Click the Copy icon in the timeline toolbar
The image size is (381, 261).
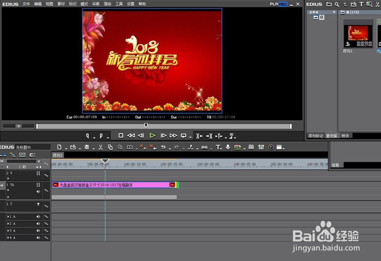[110, 147]
